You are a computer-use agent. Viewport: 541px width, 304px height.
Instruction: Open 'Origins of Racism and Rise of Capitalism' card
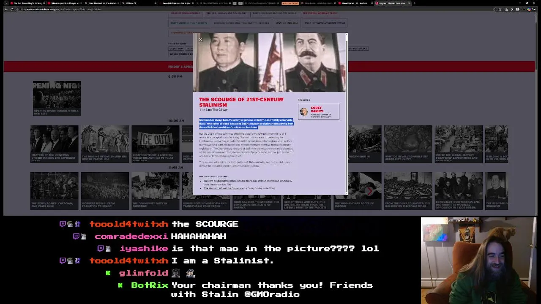tap(105, 144)
